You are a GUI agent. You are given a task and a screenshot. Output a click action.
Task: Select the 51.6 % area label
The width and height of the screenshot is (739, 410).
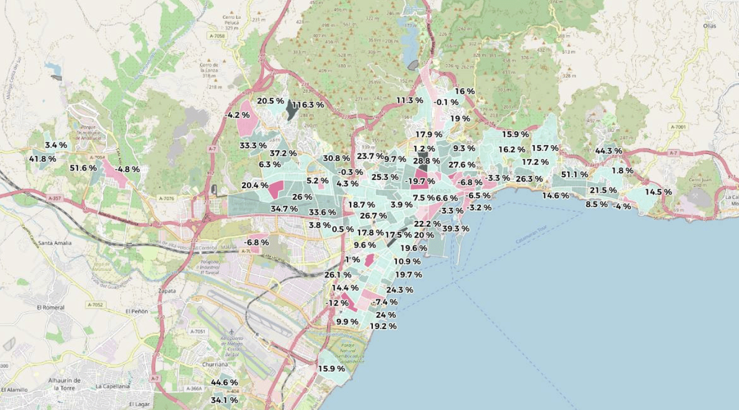pyautogui.click(x=83, y=168)
